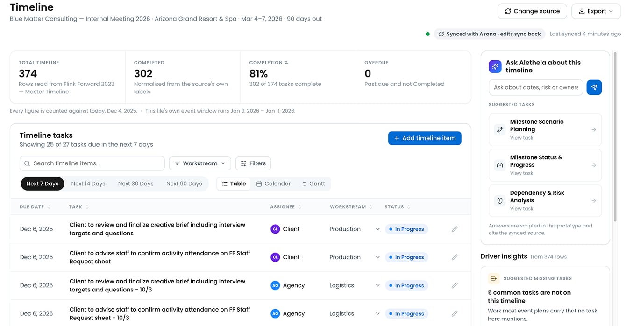
Task: Sort by Status using its header icon
Action: point(409,207)
